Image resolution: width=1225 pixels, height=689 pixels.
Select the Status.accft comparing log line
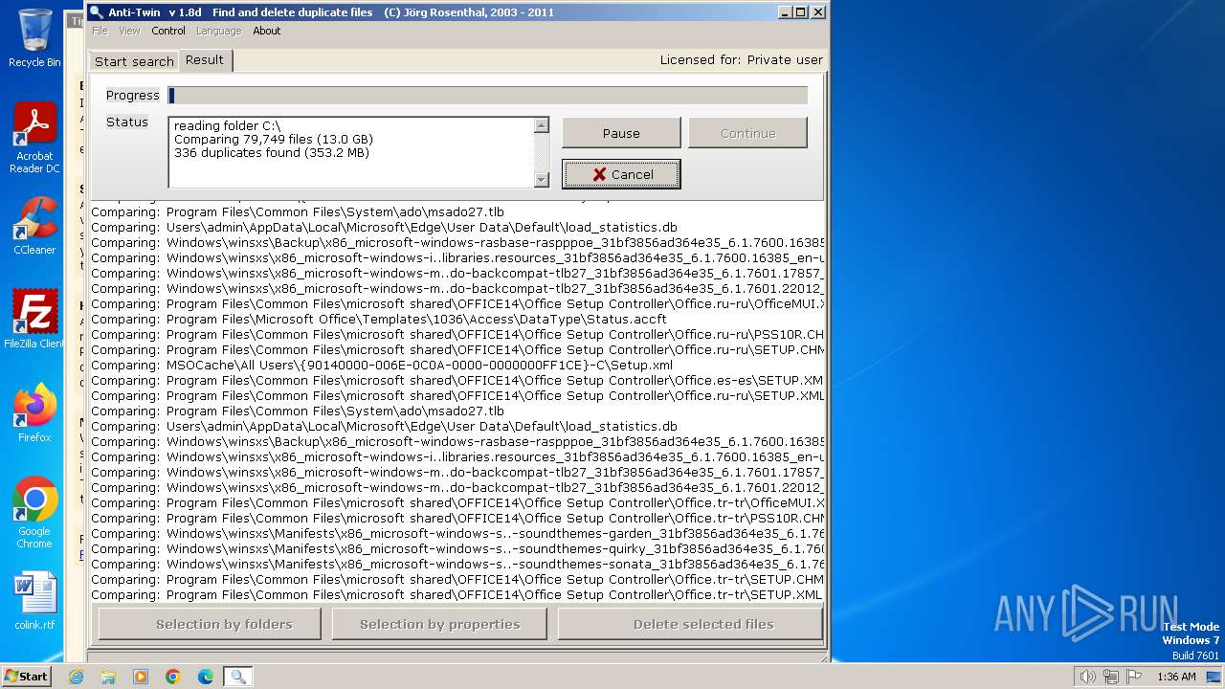tap(379, 319)
